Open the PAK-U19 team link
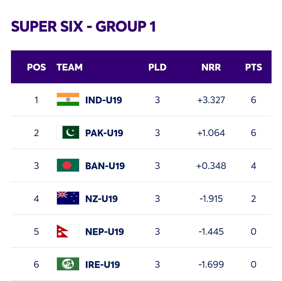This screenshot has height=281, width=282. point(104,133)
